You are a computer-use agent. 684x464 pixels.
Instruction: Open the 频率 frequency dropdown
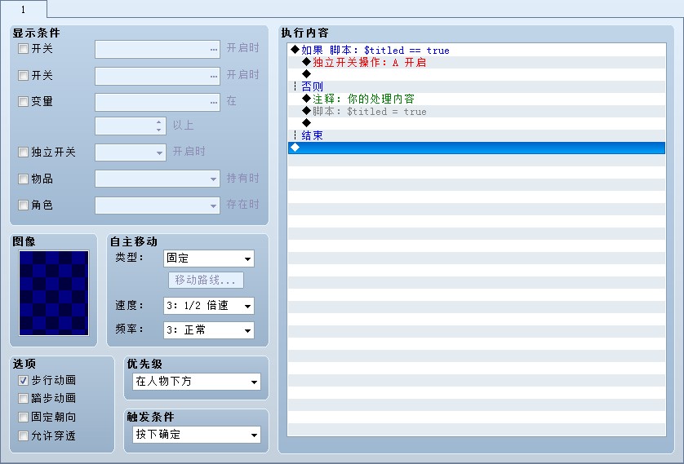tap(208, 330)
